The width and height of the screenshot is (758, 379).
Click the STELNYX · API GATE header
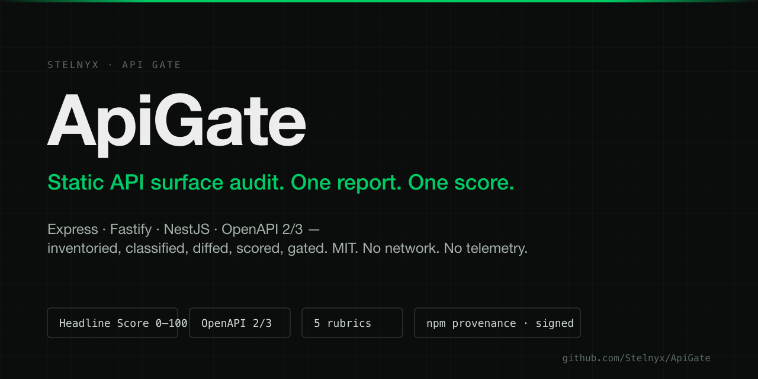pyautogui.click(x=114, y=65)
